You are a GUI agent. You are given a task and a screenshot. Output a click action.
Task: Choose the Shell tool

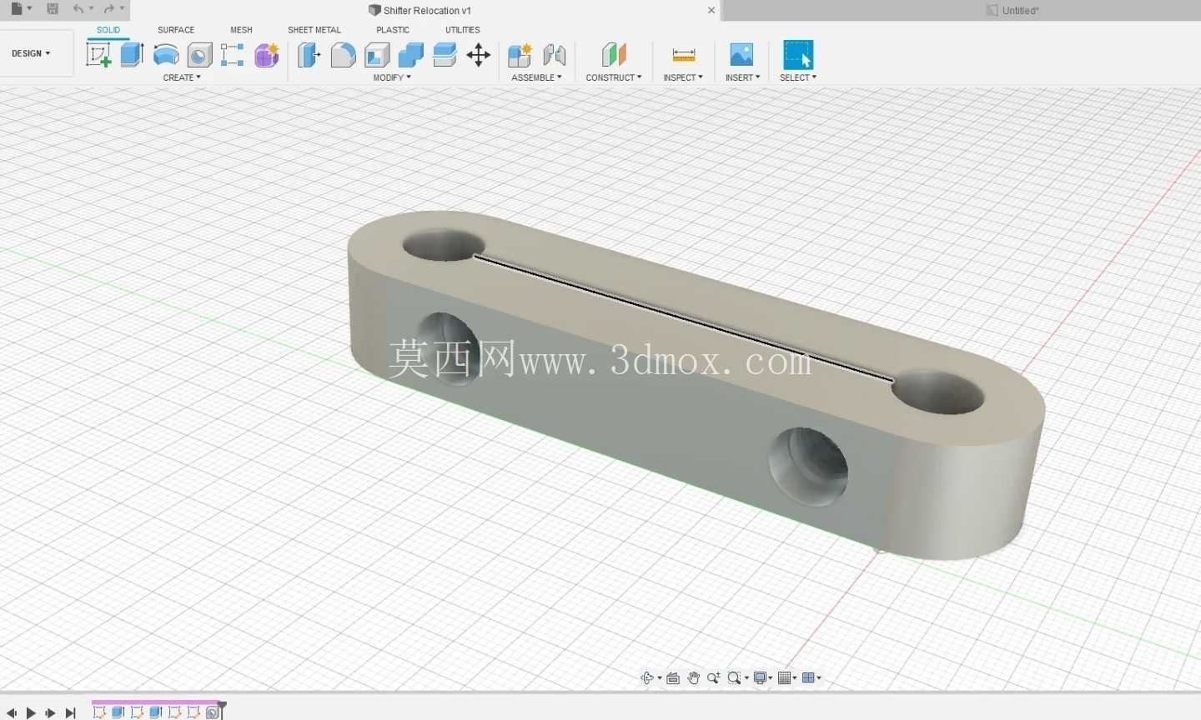pos(377,55)
